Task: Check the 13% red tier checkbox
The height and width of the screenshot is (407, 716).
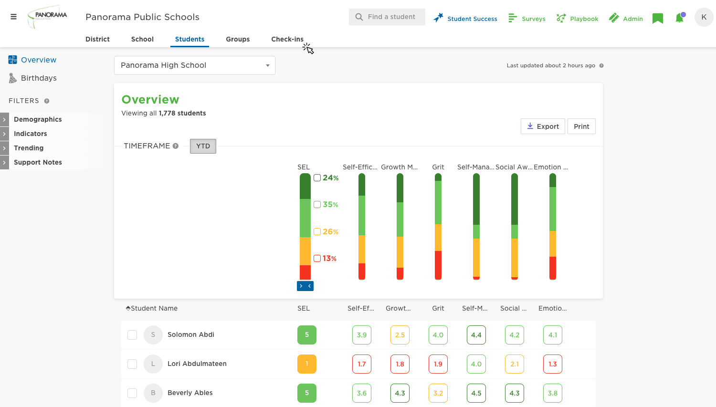Action: (317, 258)
